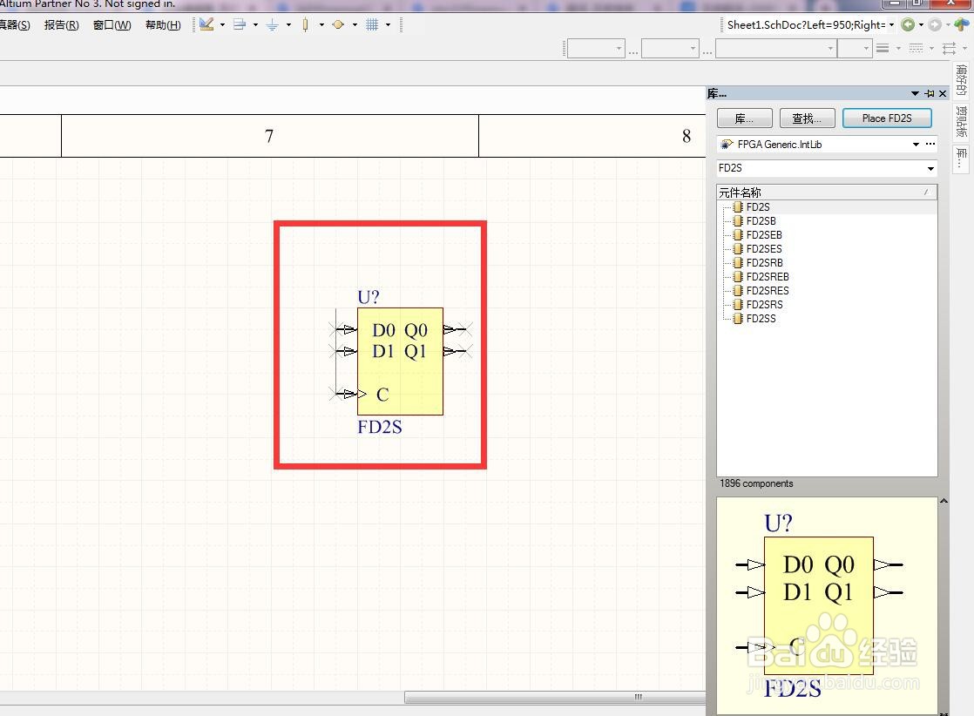Click the Place FD2S button

coord(886,118)
